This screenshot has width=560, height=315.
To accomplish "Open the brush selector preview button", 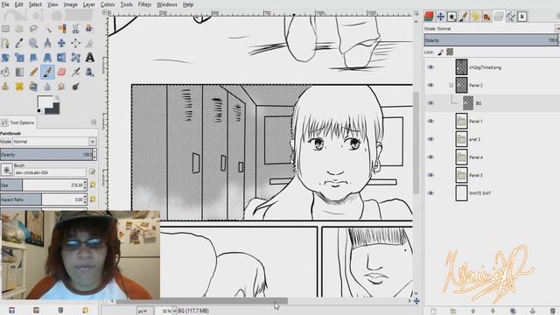I will (6, 170).
